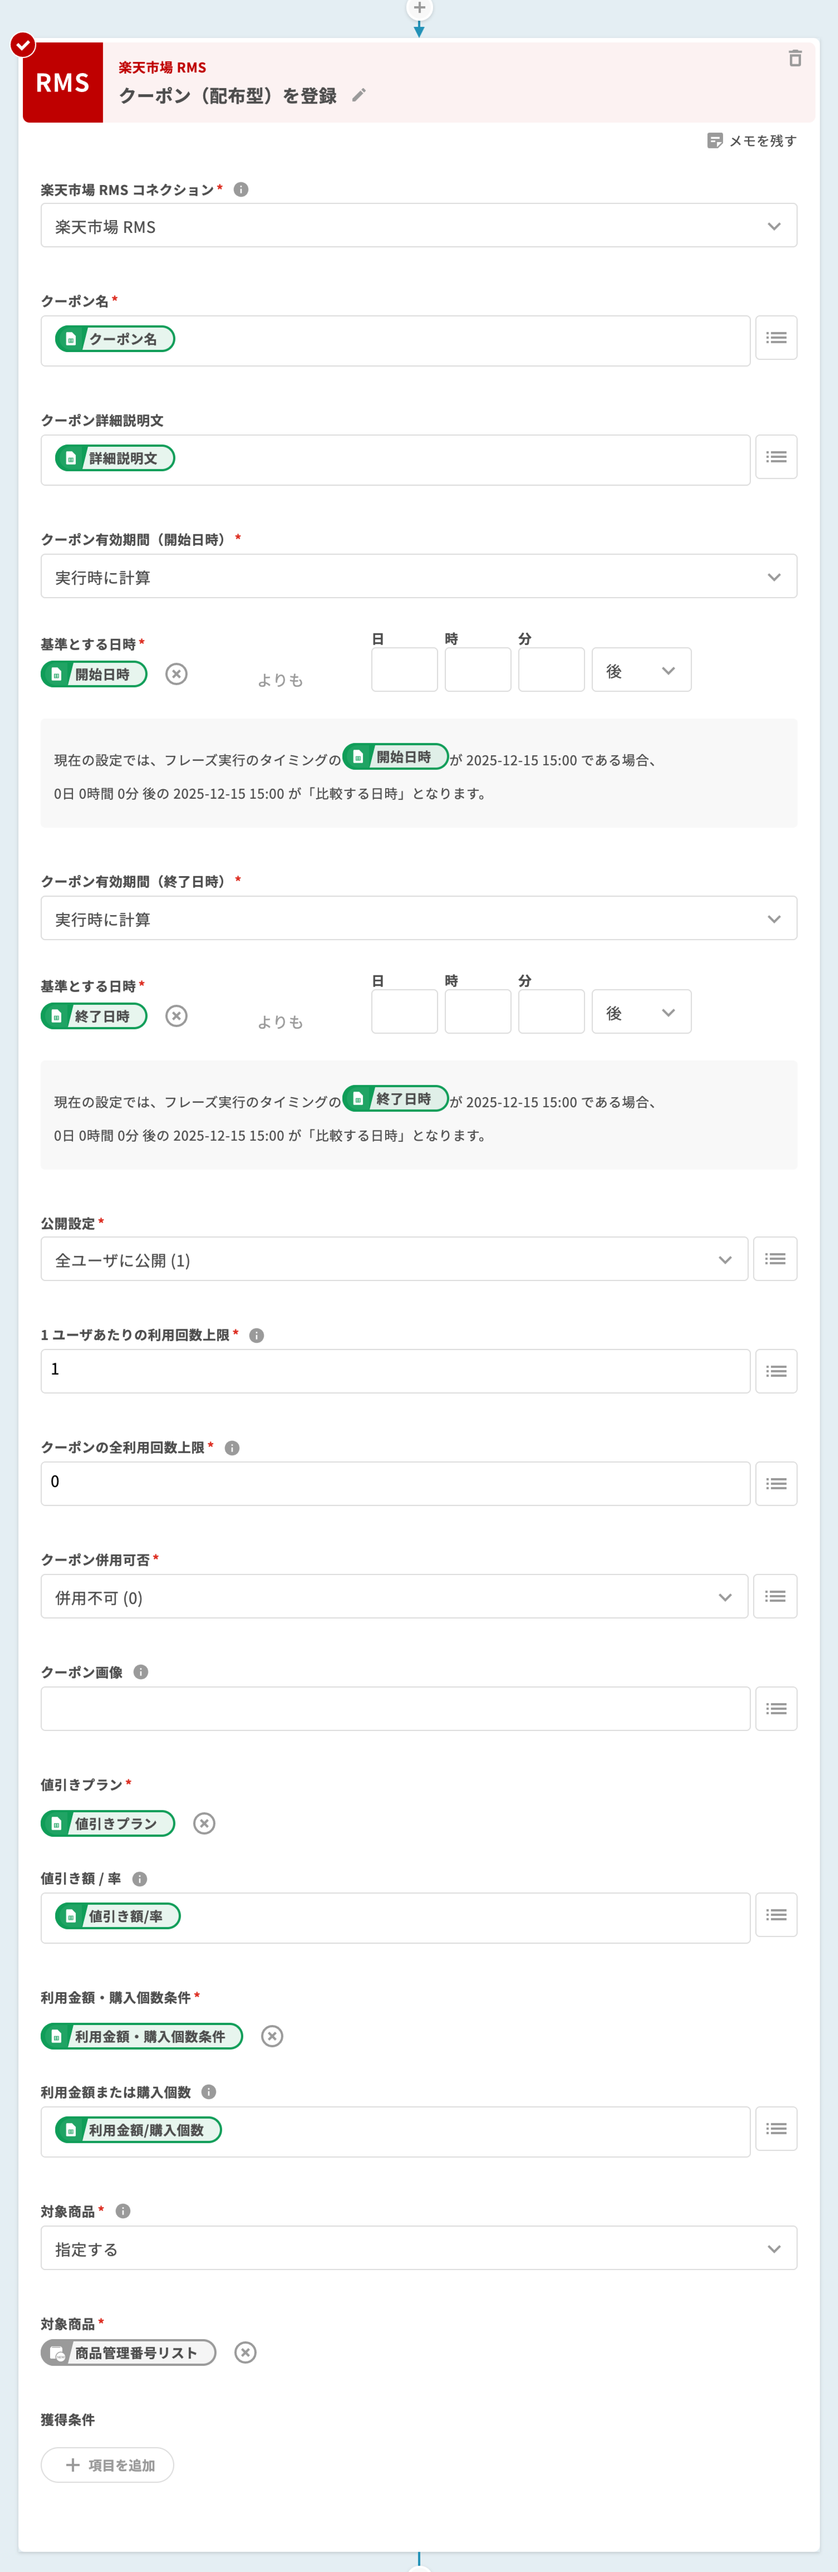Remove the 値引きプラン variable
Screen dimensions: 838x2572
tap(205, 1823)
